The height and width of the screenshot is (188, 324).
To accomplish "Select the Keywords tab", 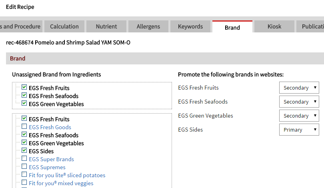I will 190,26.
